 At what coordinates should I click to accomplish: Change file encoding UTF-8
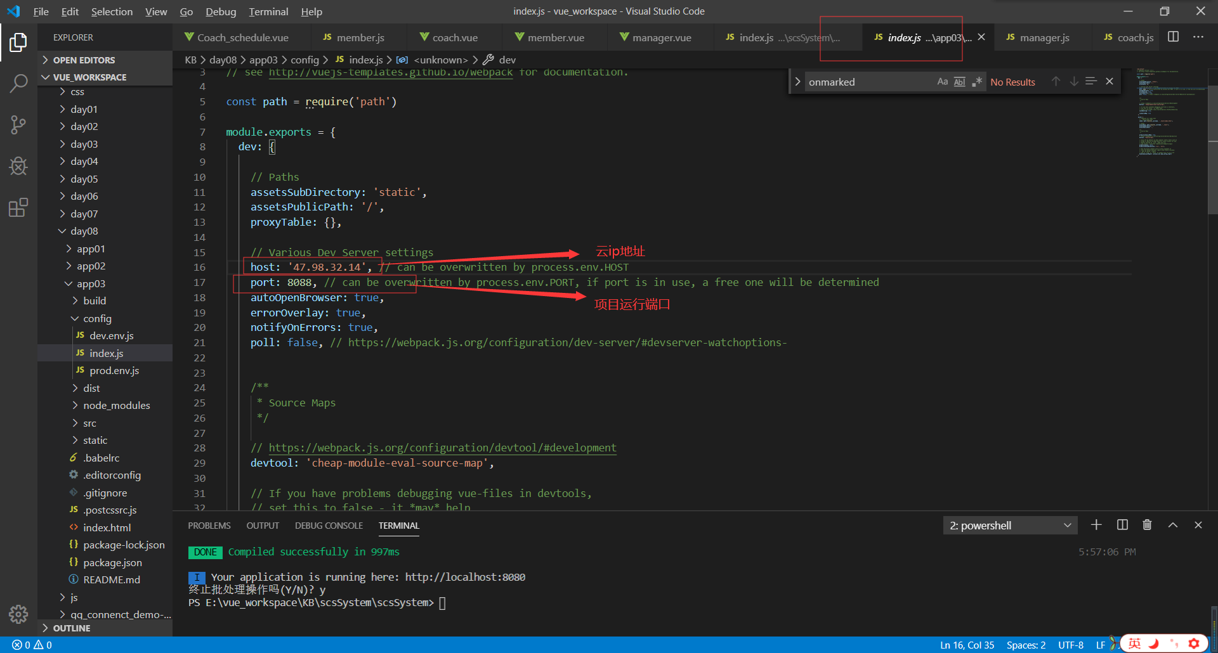1070,645
